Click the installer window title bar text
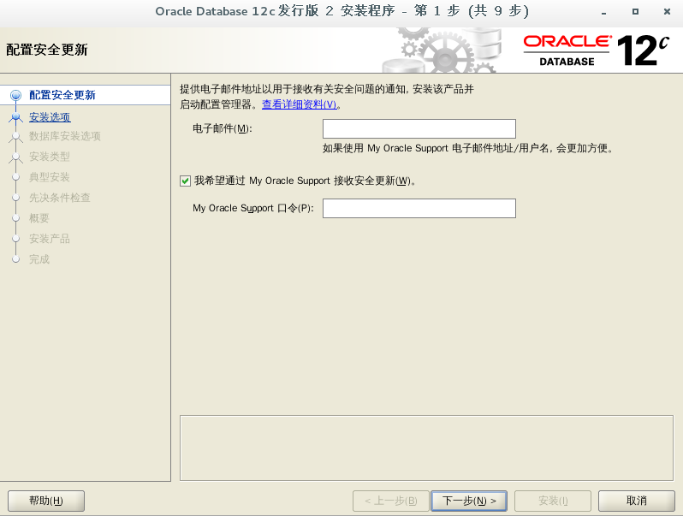The width and height of the screenshot is (683, 516). 342,11
